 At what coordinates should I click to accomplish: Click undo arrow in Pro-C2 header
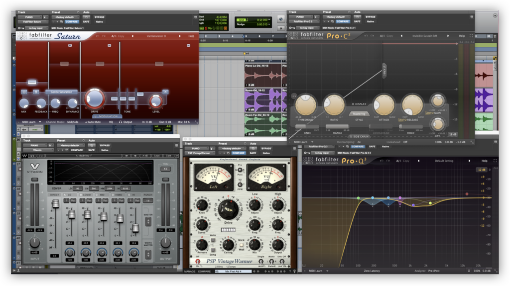pos(366,36)
